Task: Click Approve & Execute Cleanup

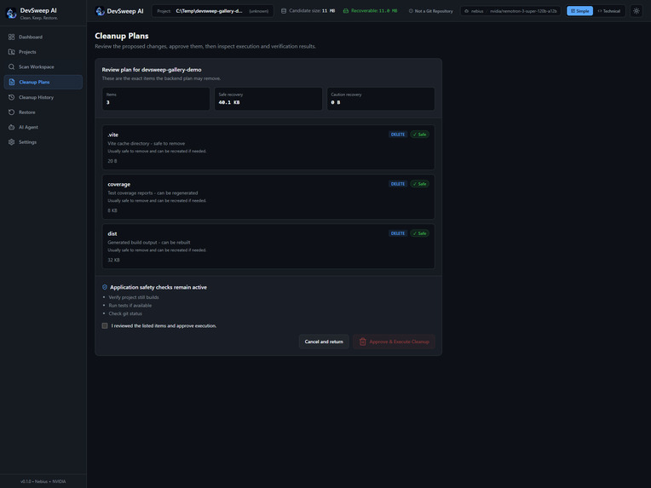Action: (x=394, y=342)
